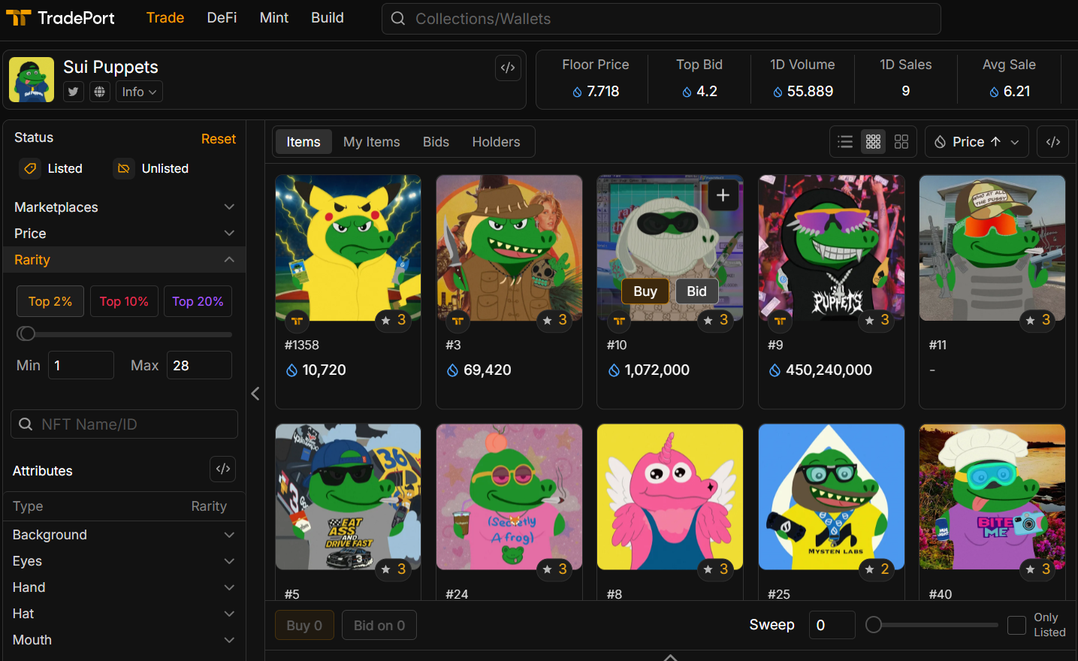Click the embed code icon beside Sui Puppets
This screenshot has height=661, width=1078.
tap(508, 68)
